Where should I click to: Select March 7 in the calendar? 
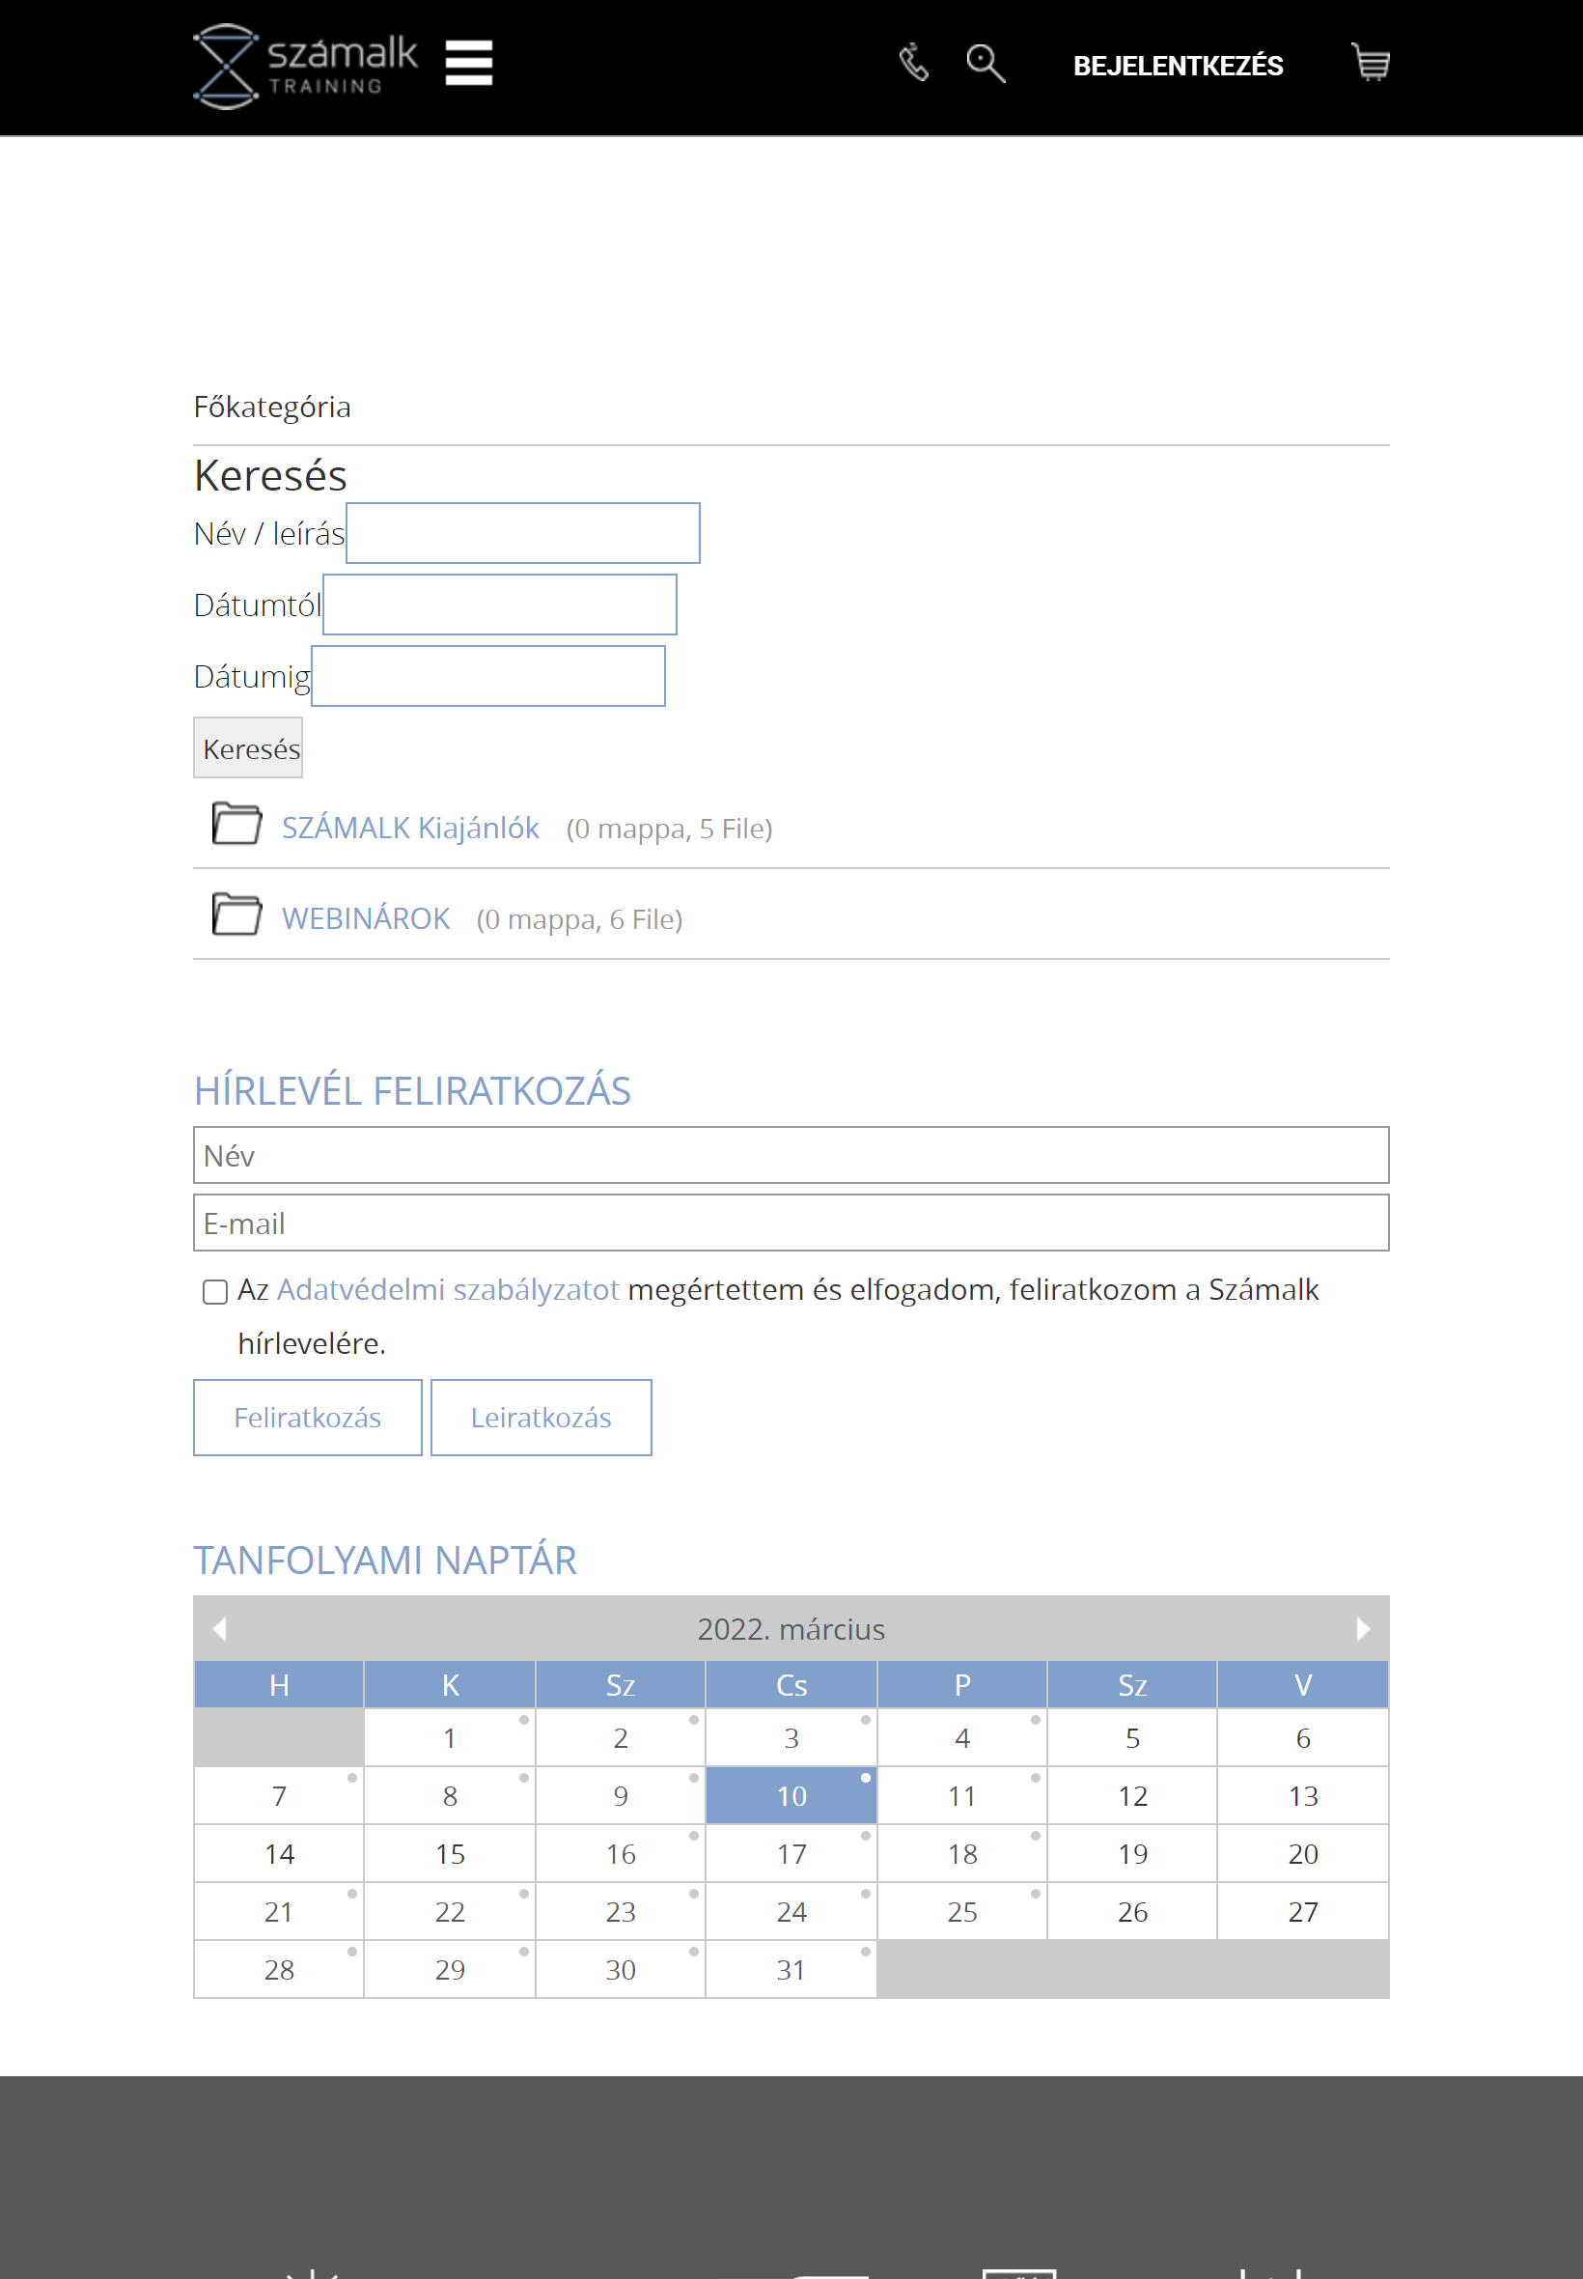[x=279, y=1795]
